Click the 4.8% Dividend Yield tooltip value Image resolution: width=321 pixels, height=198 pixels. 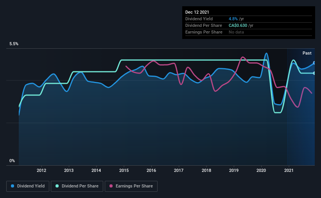(233, 19)
